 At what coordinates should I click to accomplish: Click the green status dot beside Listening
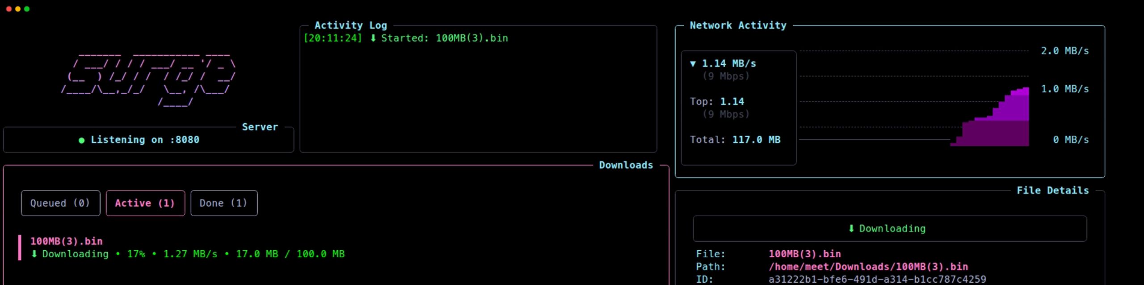click(x=81, y=140)
